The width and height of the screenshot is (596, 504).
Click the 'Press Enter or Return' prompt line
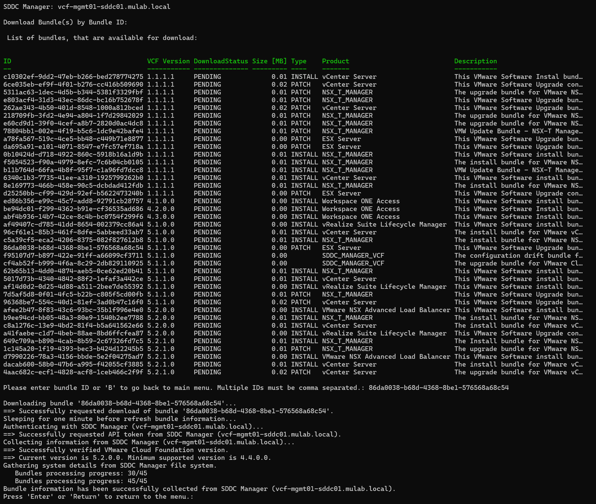98,497
